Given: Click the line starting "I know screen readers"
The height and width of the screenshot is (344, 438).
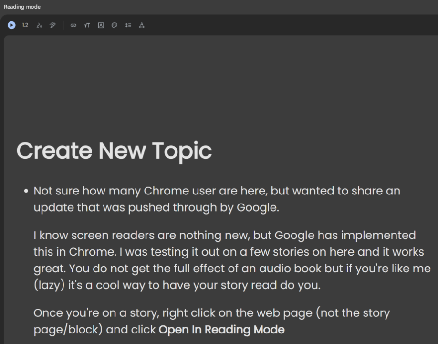Looking at the screenshot, I should coord(224,235).
